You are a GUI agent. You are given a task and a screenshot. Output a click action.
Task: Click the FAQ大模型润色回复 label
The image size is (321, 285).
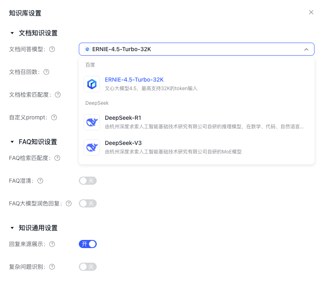click(x=35, y=203)
